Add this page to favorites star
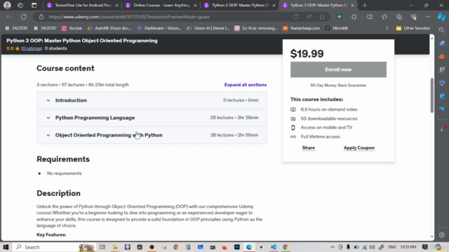The height and width of the screenshot is (252, 449). point(322,17)
